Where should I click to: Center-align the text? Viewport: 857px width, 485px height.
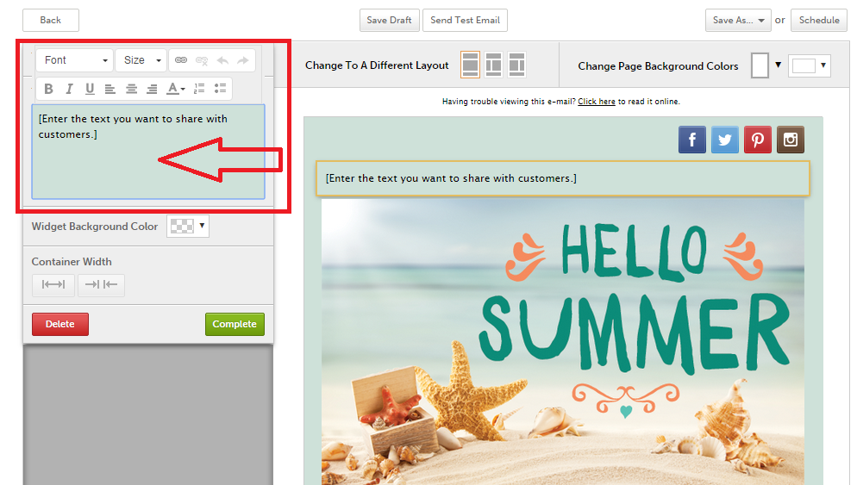(131, 89)
